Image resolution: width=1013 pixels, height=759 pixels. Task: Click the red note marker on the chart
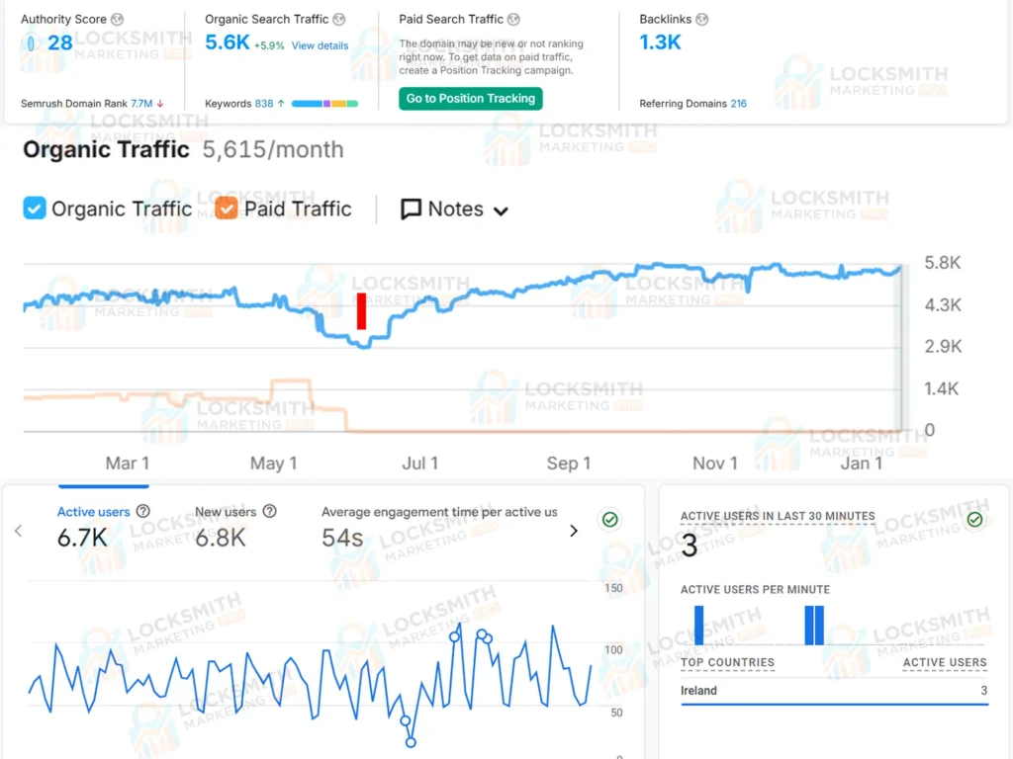(361, 310)
